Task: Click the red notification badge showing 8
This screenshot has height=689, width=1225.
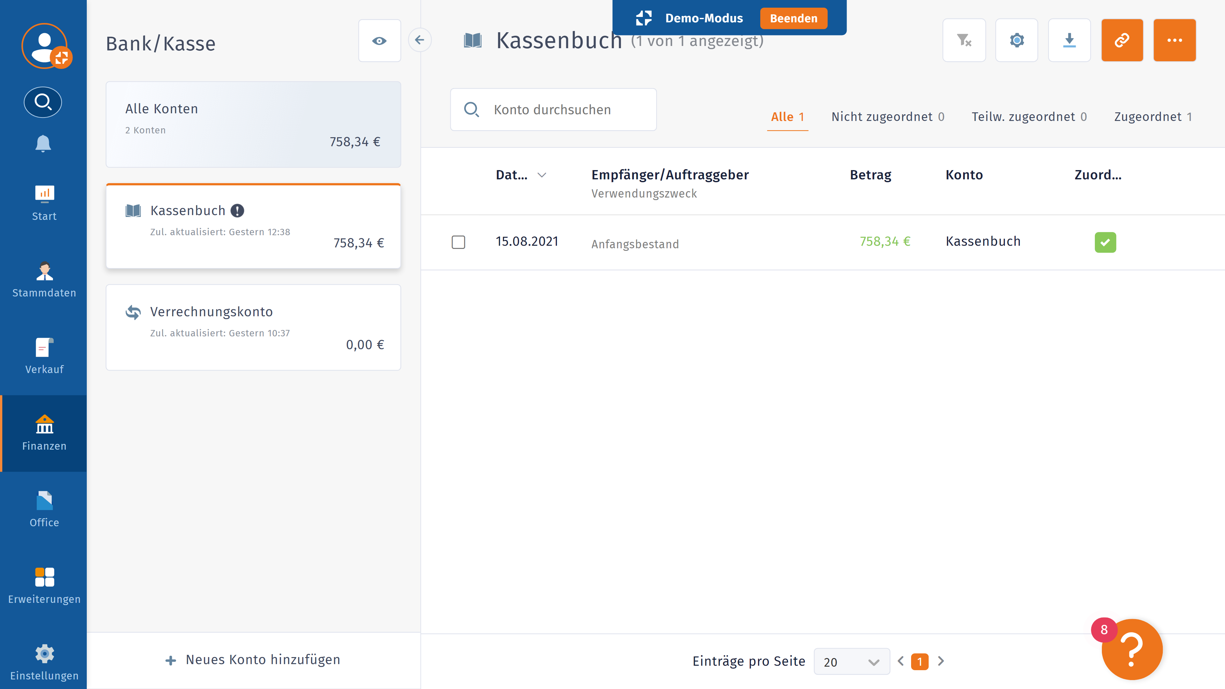Action: pos(1104,630)
